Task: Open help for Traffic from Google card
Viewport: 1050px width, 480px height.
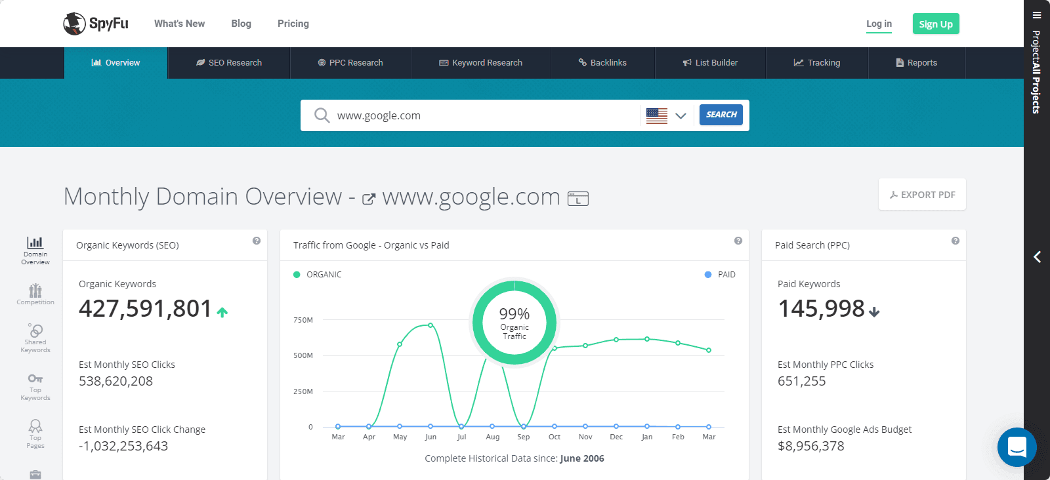Action: (x=738, y=241)
